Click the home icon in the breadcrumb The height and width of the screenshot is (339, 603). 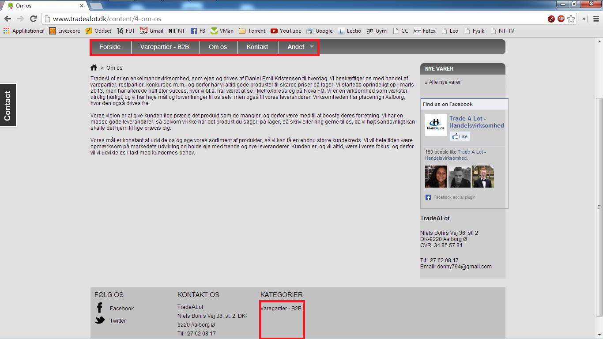(x=94, y=68)
